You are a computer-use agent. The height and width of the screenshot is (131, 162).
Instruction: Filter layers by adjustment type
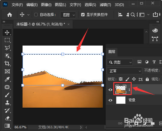(x=147, y=62)
